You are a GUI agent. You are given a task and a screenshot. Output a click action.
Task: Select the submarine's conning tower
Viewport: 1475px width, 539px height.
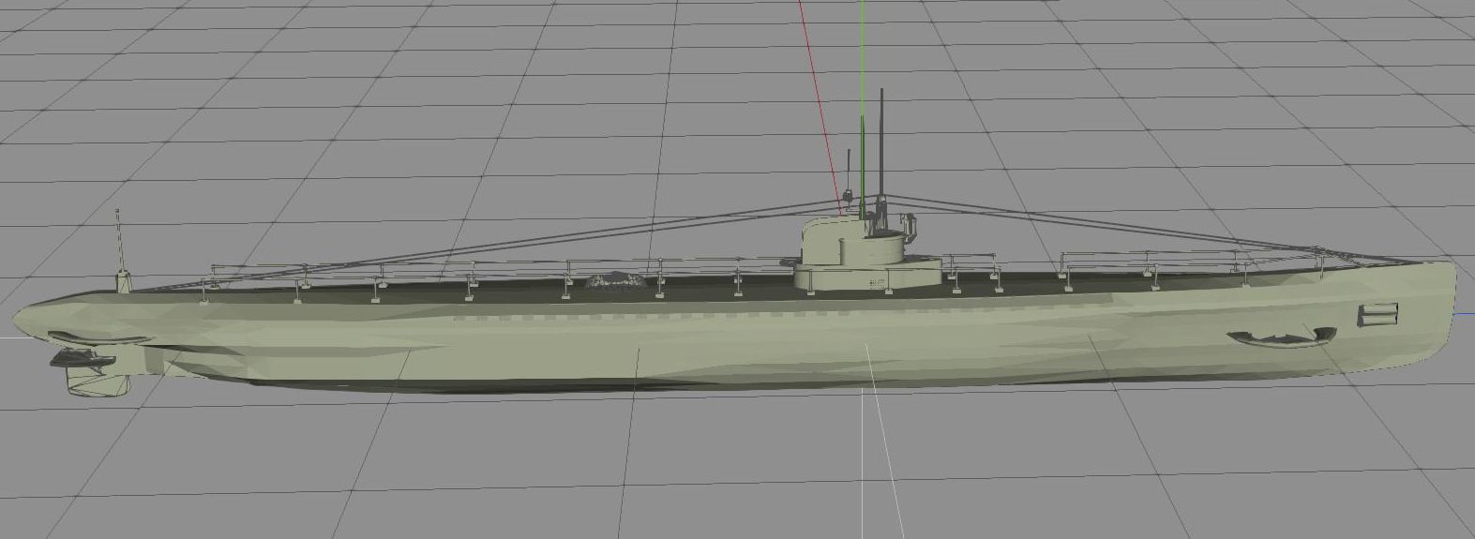(x=866, y=255)
